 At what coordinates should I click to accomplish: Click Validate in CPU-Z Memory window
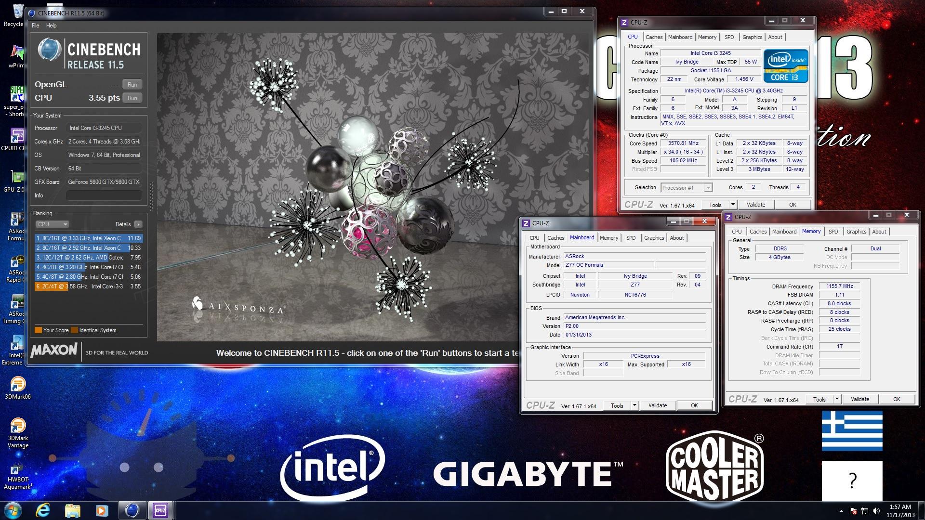pos(859,399)
